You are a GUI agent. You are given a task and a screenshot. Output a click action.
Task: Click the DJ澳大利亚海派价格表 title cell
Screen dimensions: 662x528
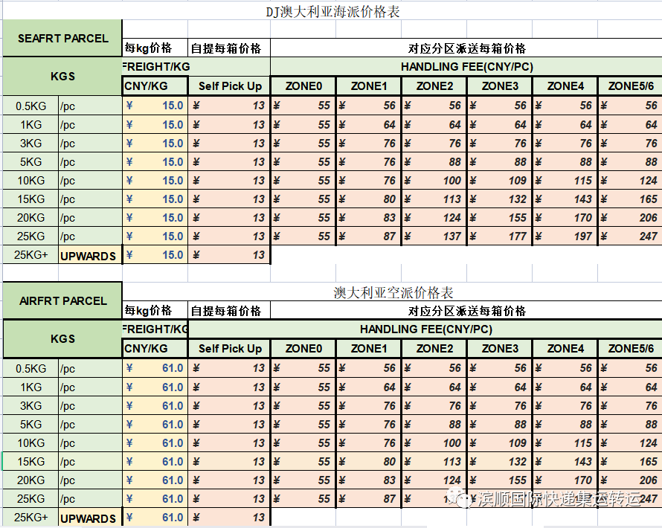click(332, 11)
